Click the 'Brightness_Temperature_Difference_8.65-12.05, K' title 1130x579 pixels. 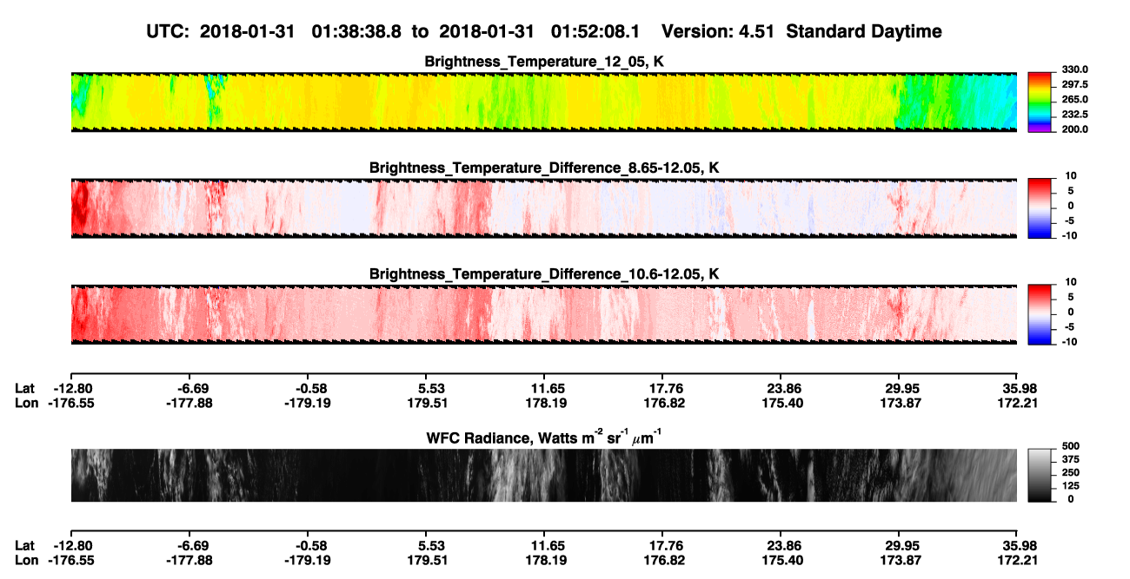click(x=544, y=168)
